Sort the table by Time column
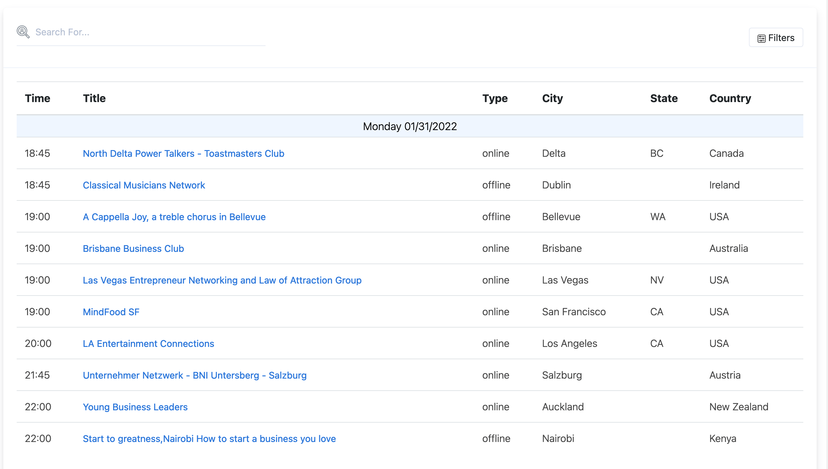This screenshot has height=469, width=828. (38, 98)
